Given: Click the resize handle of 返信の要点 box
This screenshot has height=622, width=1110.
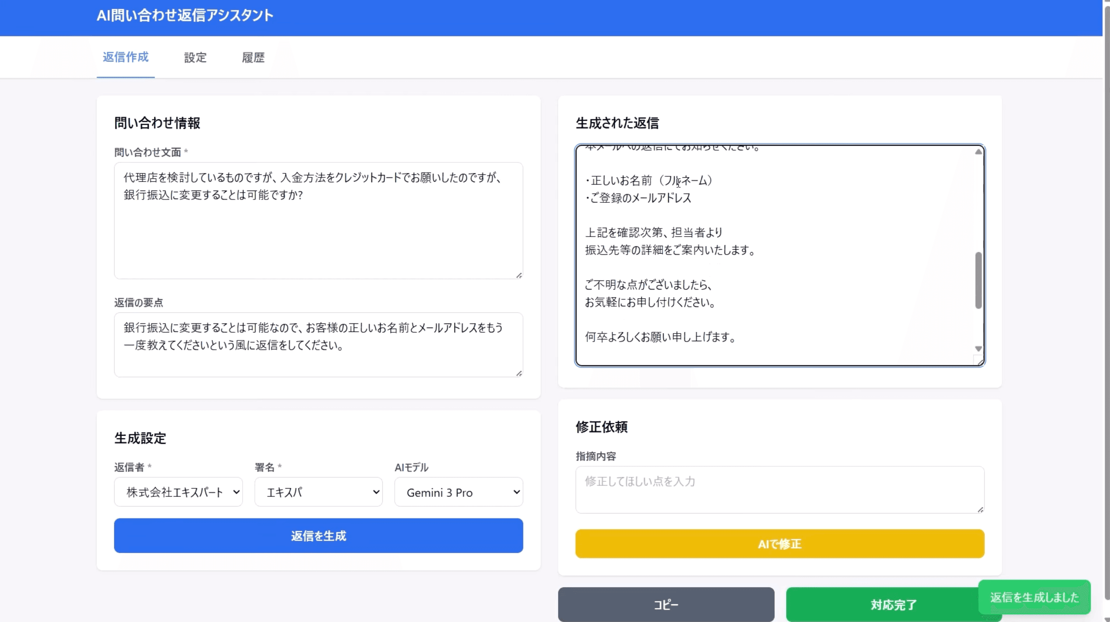Looking at the screenshot, I should point(519,373).
